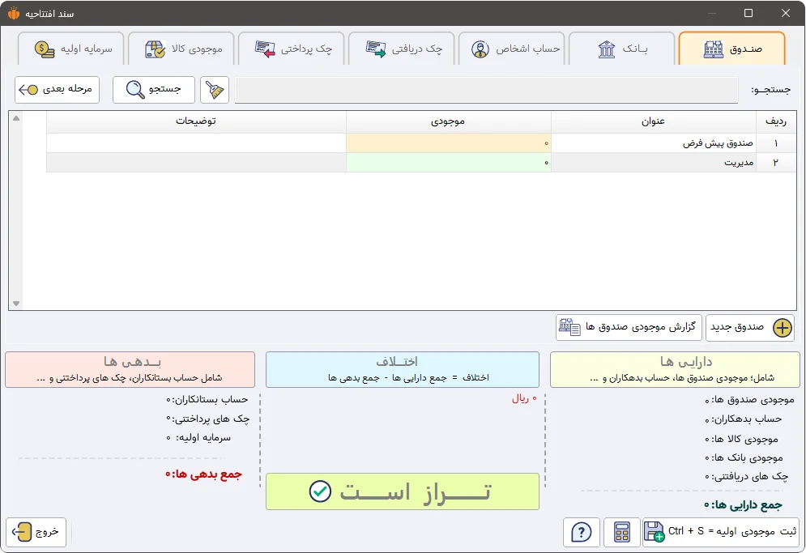This screenshot has height=553, width=806.
Task: Click the تراز است balance status banner
Action: point(403,491)
